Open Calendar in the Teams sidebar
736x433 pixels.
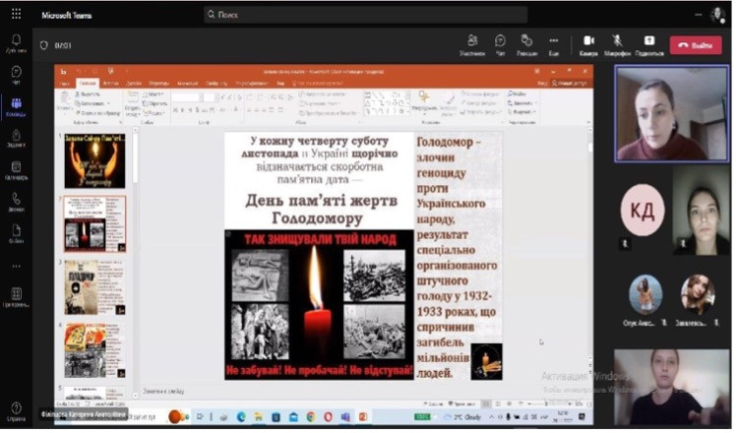(x=16, y=168)
